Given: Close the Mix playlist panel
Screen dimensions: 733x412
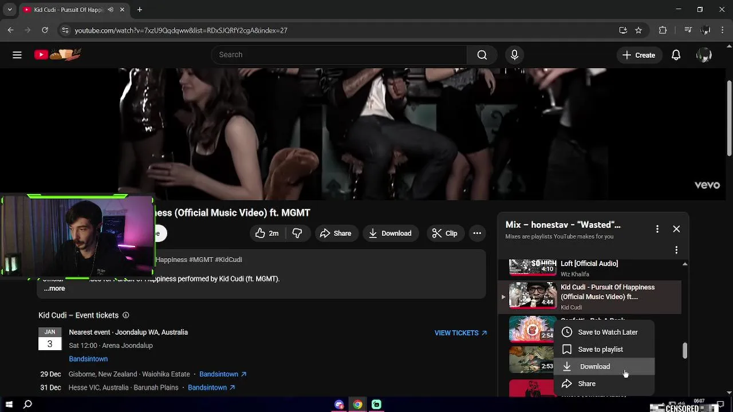Looking at the screenshot, I should (x=676, y=229).
